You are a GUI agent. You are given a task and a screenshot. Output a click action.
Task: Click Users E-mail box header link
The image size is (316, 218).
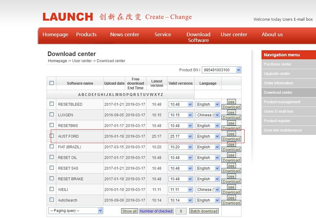click(297, 19)
